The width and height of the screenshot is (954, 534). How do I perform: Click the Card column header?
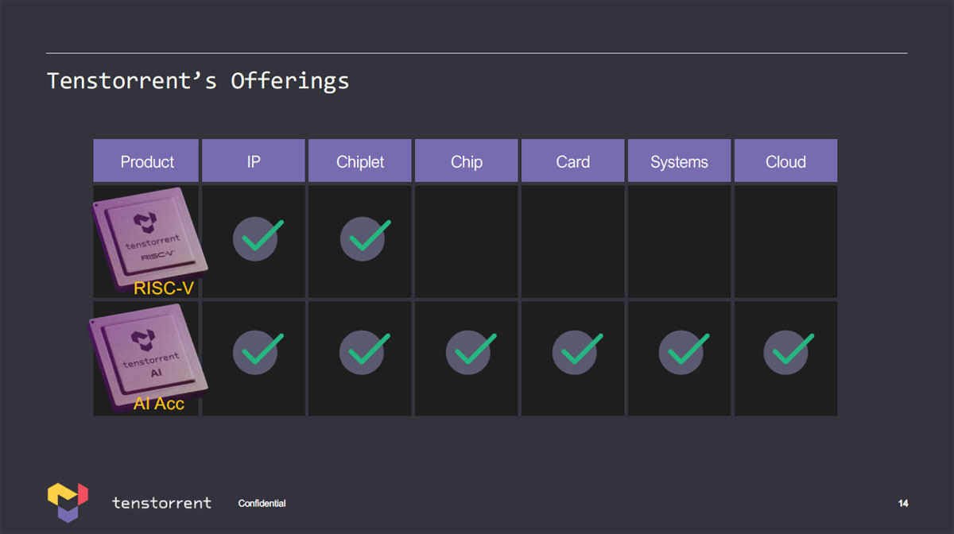573,161
